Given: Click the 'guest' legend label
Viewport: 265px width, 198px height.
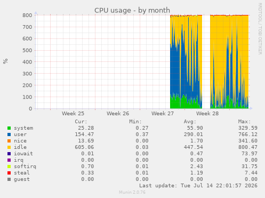Looking at the screenshot, I should point(22,179).
